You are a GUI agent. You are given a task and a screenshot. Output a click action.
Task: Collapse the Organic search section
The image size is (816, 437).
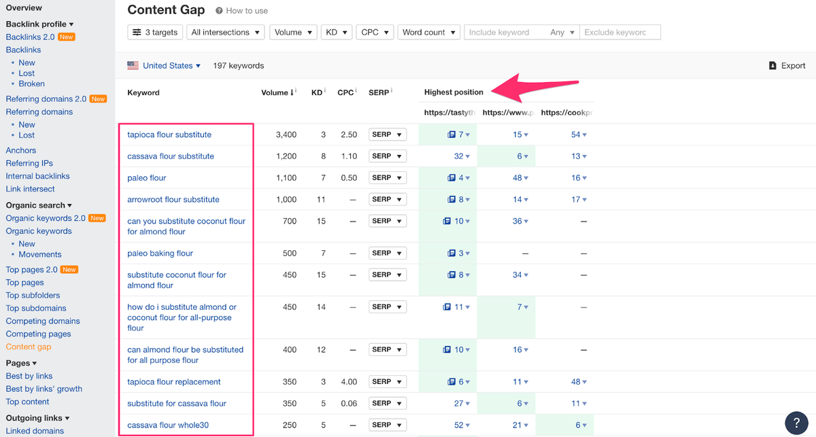pyautogui.click(x=39, y=205)
